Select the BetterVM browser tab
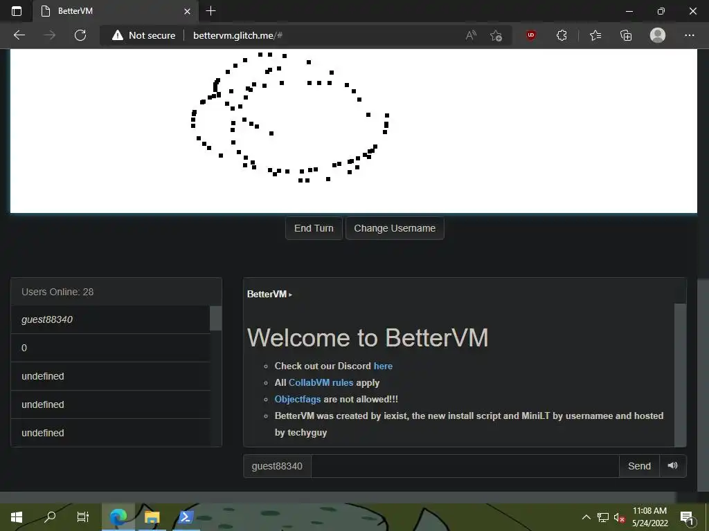 click(x=116, y=11)
